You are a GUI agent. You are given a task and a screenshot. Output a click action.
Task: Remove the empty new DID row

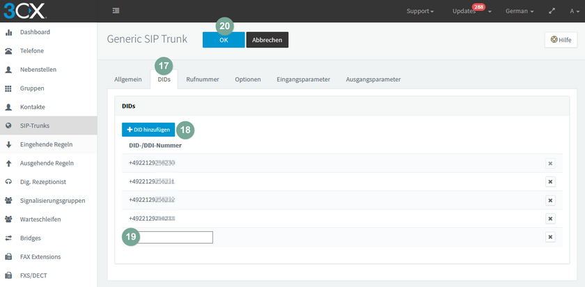coord(550,237)
